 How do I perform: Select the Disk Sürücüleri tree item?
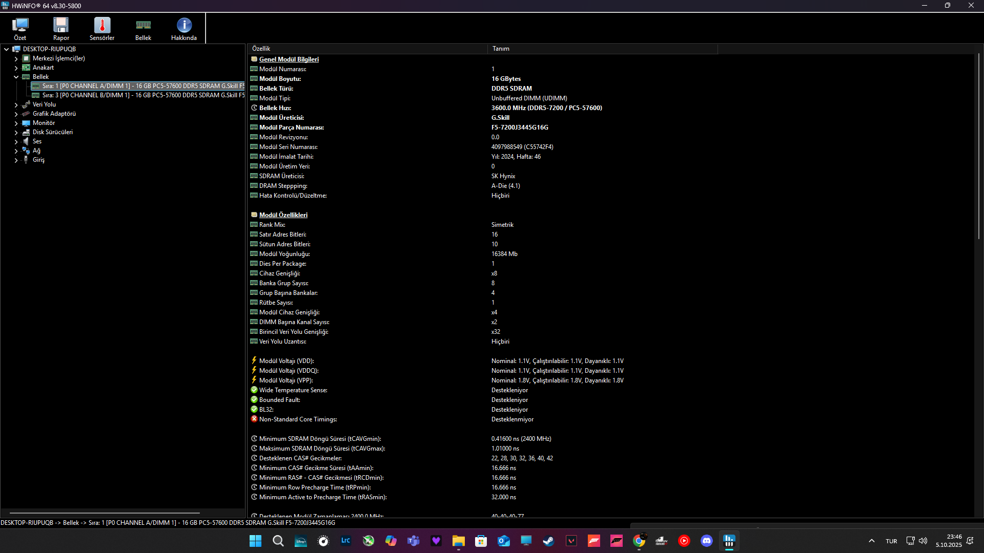(x=52, y=132)
